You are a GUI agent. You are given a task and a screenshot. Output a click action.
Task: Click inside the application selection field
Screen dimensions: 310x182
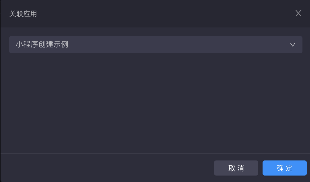[135, 45]
